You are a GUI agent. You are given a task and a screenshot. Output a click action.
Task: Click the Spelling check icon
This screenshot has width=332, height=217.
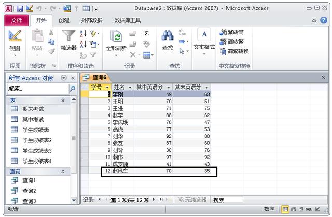(146, 44)
